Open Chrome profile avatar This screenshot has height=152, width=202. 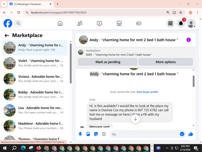190,13
